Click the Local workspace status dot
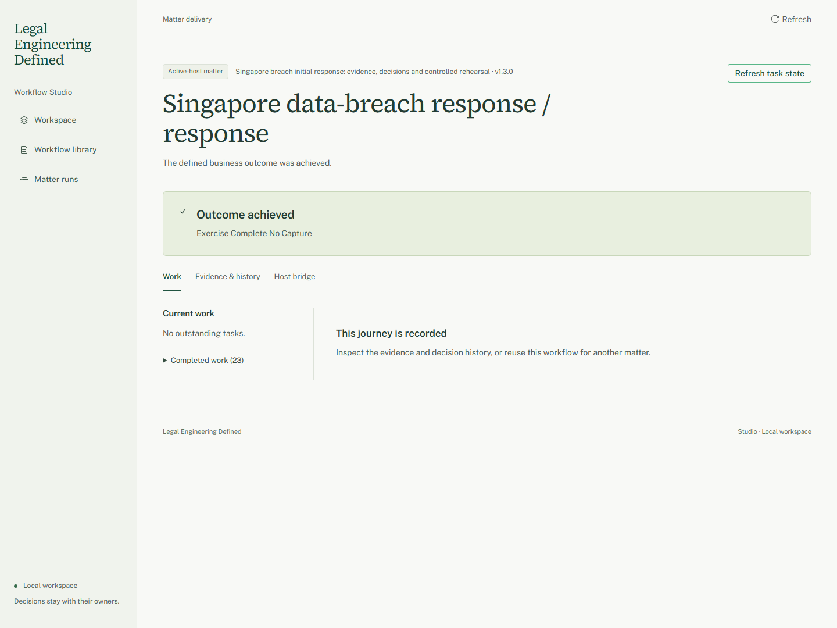Screen dimensions: 837x628 [x=16, y=586]
